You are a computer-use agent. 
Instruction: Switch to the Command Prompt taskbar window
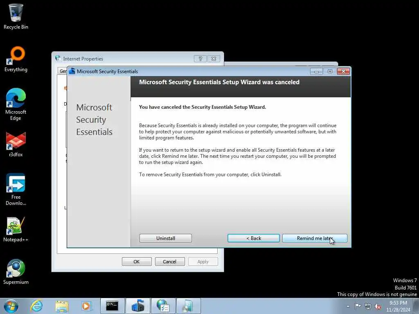tap(112, 306)
